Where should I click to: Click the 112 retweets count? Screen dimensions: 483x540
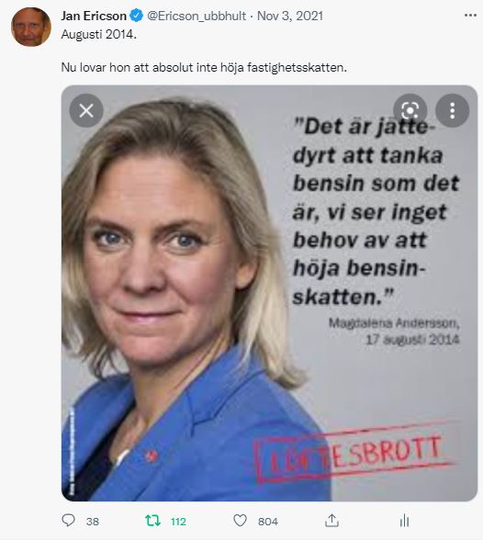179,522
